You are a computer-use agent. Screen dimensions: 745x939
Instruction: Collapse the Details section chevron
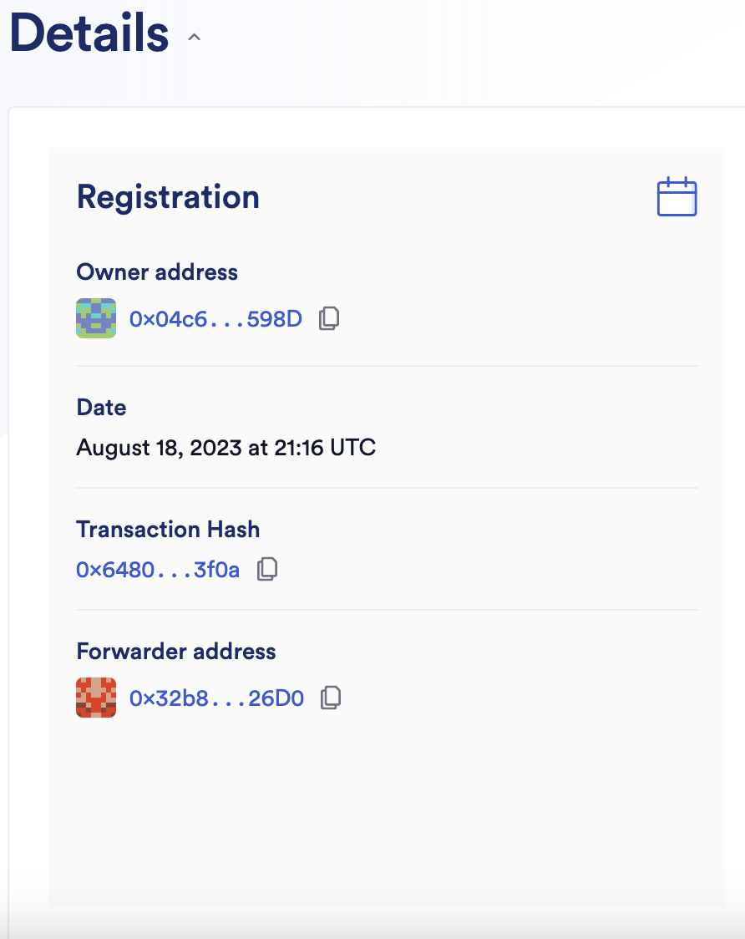point(195,38)
